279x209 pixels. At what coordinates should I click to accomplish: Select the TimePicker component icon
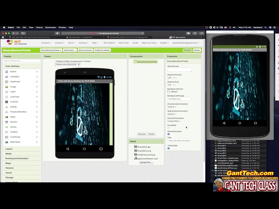coord(7,137)
